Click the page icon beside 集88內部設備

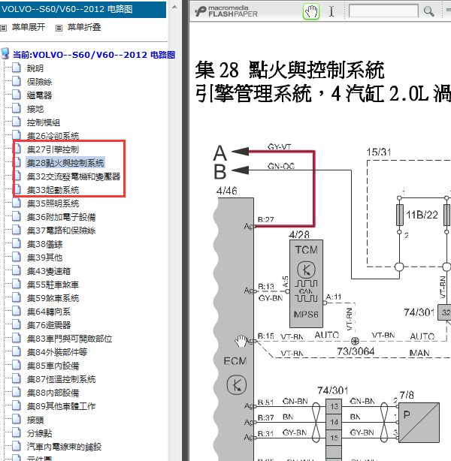tap(17, 392)
